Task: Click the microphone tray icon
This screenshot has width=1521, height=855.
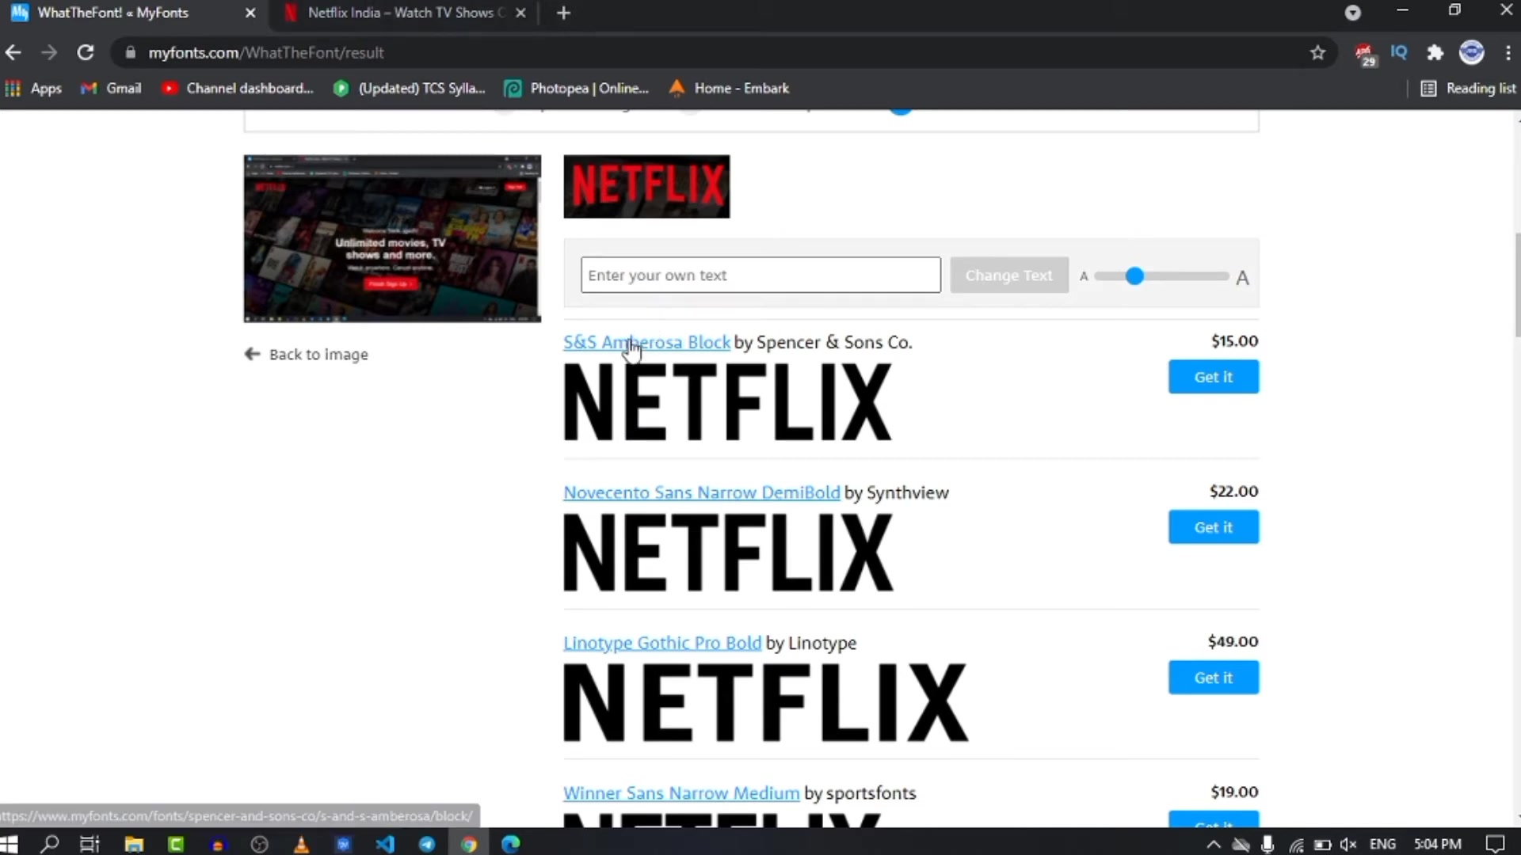Action: (1267, 844)
